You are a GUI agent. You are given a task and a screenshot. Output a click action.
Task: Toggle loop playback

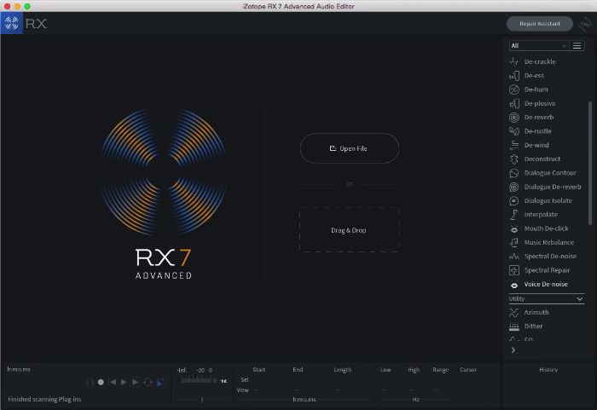[148, 382]
